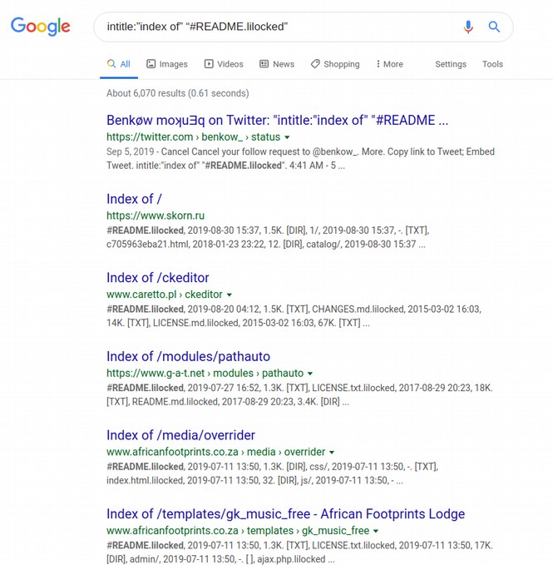Open the More search categories menu
This screenshot has width=553, height=565.
(389, 64)
